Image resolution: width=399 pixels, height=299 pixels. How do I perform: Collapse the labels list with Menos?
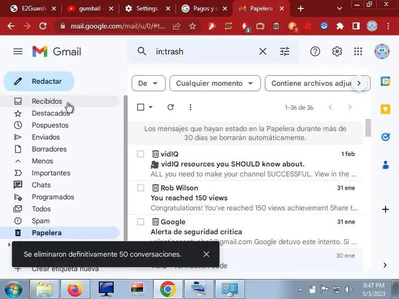coord(42,161)
